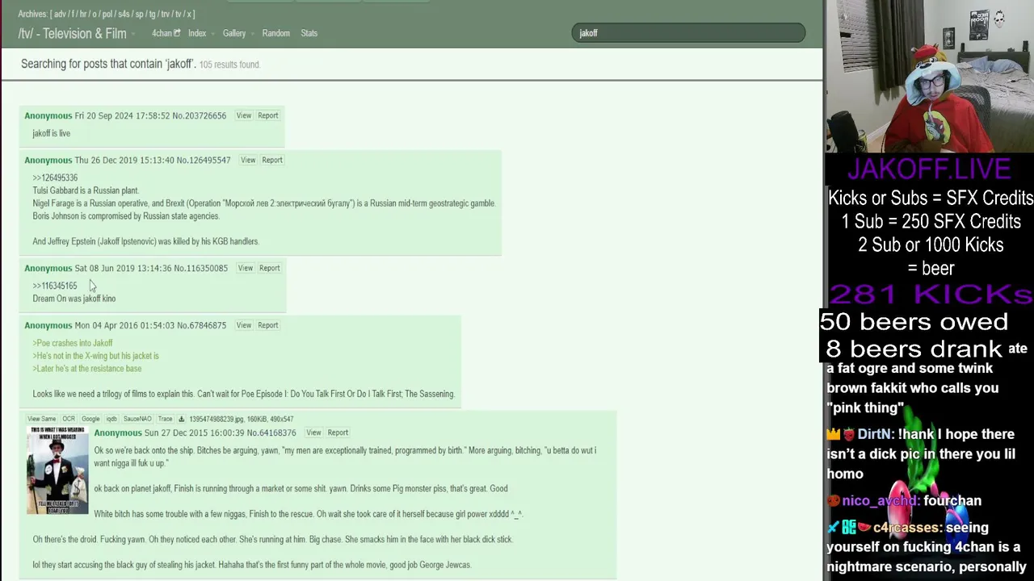Click the streamer webcam feed
Image resolution: width=1034 pixels, height=581 pixels.
click(x=929, y=76)
